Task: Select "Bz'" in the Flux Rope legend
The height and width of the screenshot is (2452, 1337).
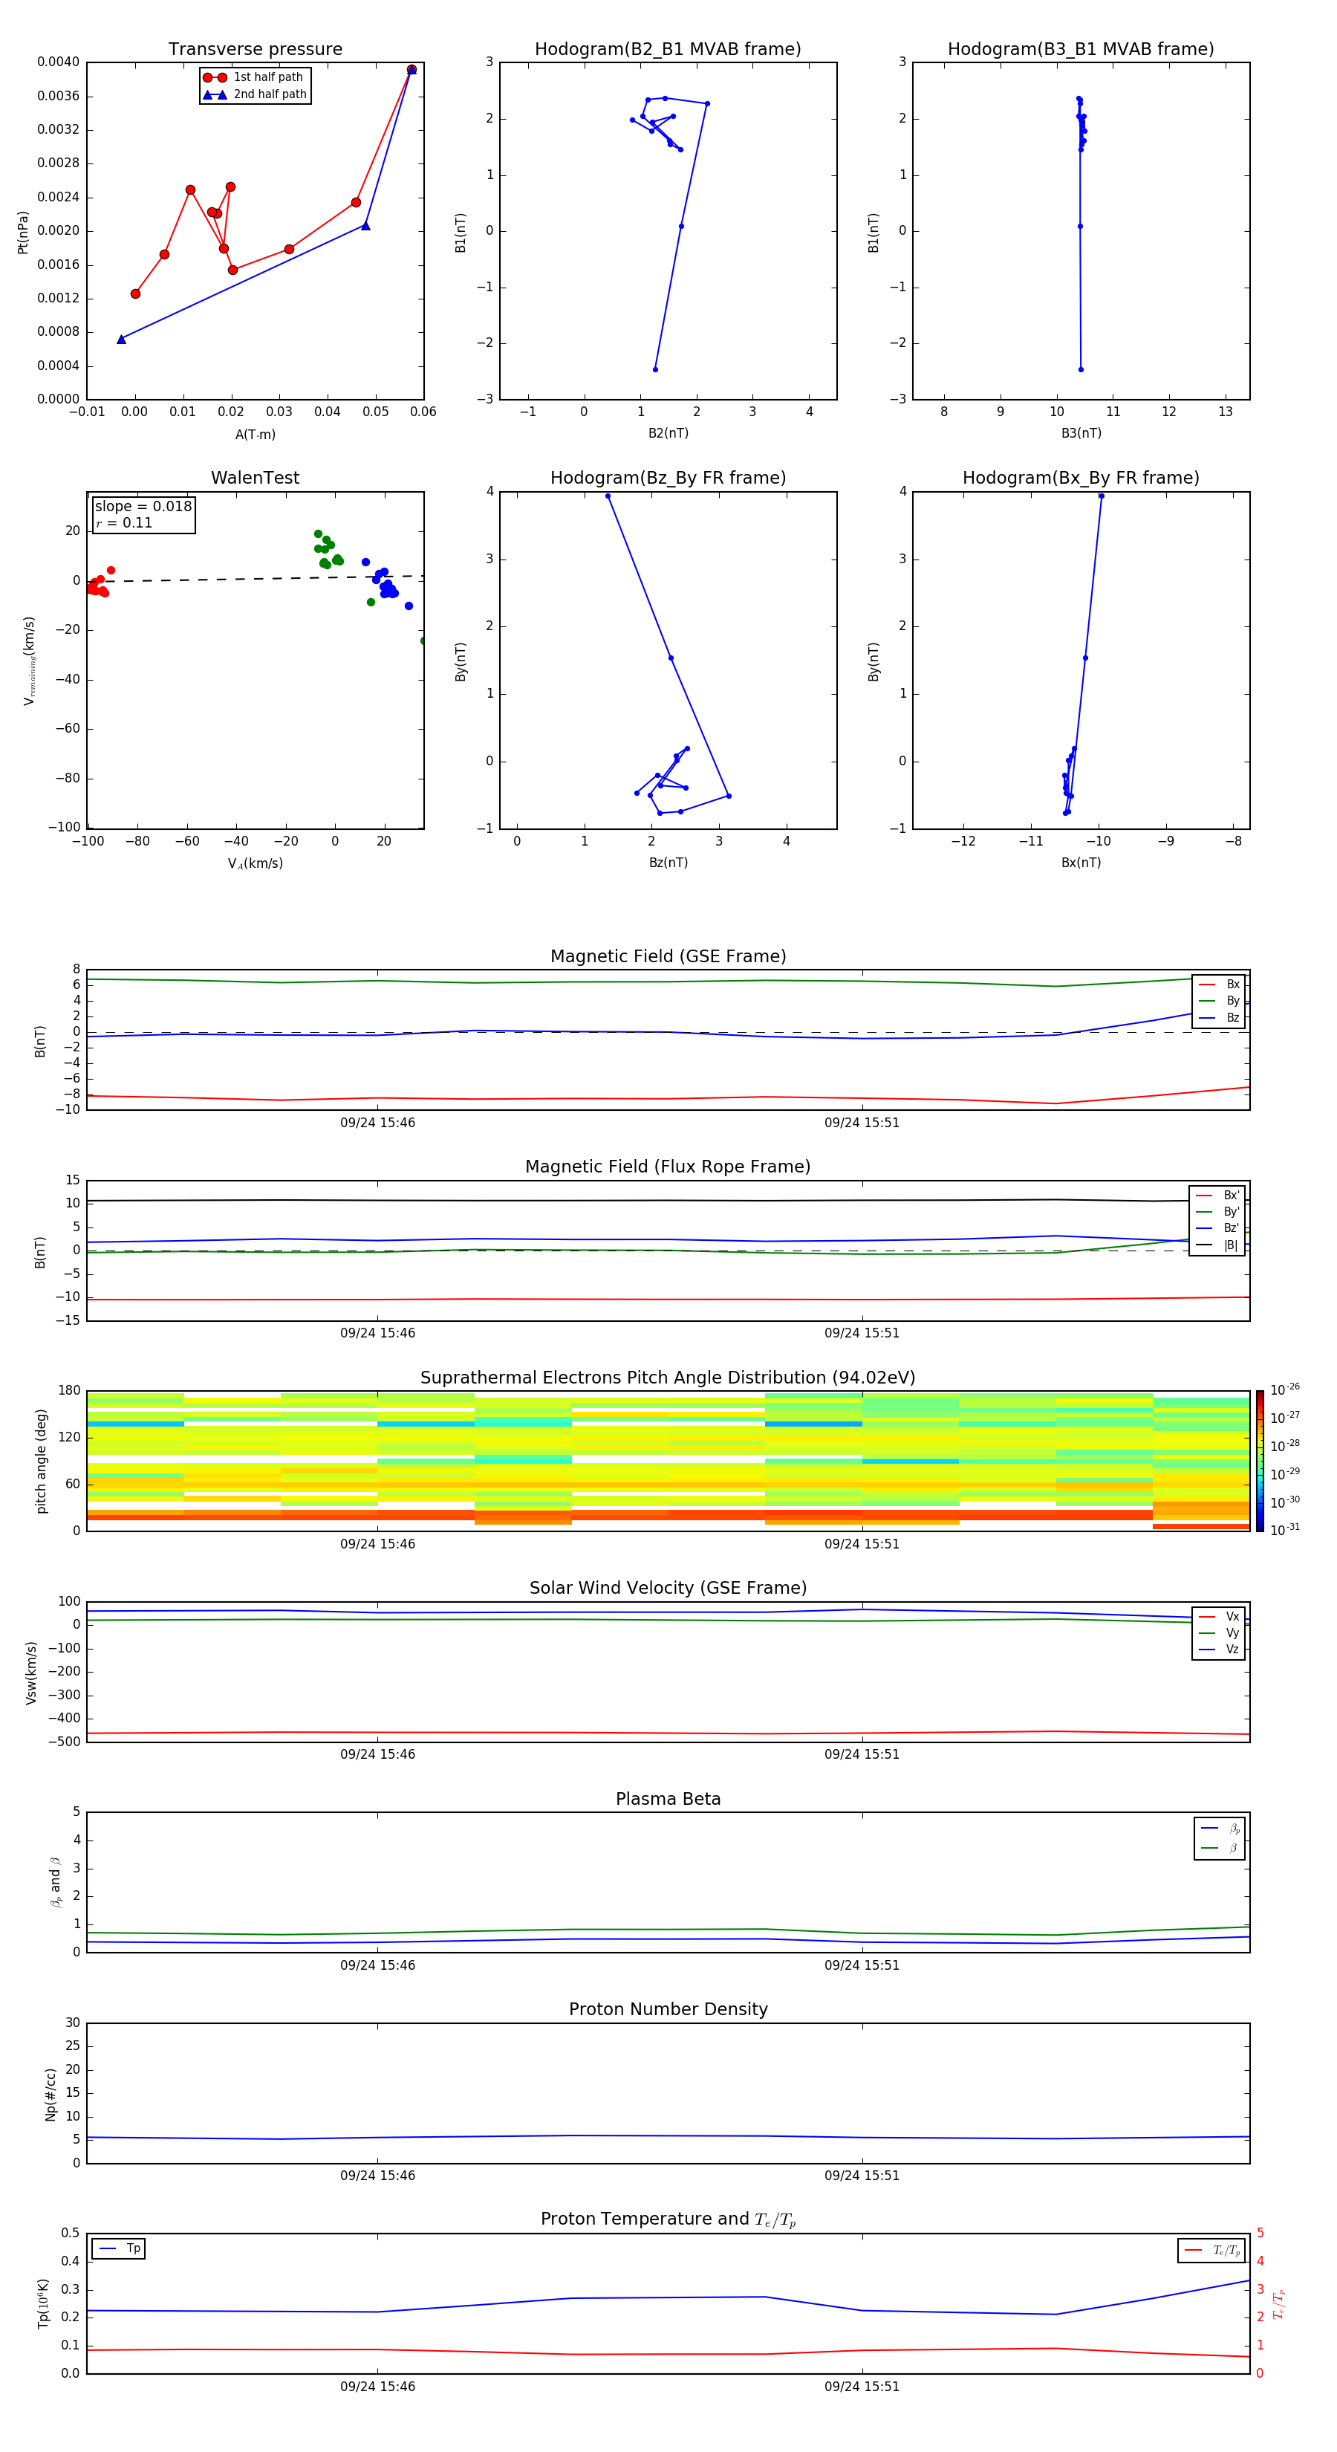Action: [1217, 1228]
